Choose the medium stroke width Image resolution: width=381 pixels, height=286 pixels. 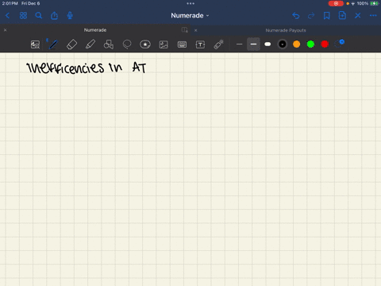[253, 44]
